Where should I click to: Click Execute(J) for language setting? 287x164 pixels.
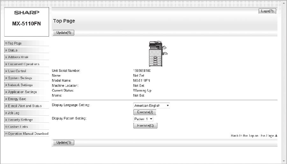145,112
